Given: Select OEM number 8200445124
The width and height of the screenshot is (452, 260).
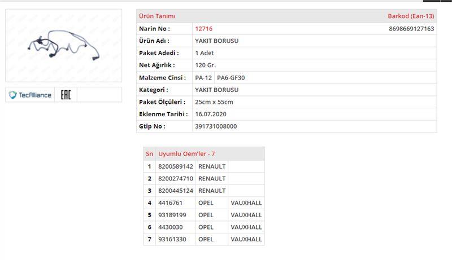Looking at the screenshot, I should pos(176,191).
